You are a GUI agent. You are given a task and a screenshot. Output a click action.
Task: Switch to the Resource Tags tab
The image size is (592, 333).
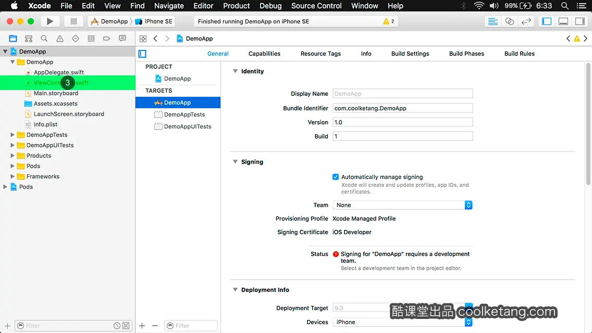tap(320, 54)
